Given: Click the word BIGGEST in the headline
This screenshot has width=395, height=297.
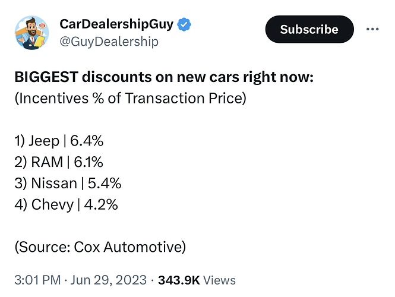Looking at the screenshot, I should point(46,77).
